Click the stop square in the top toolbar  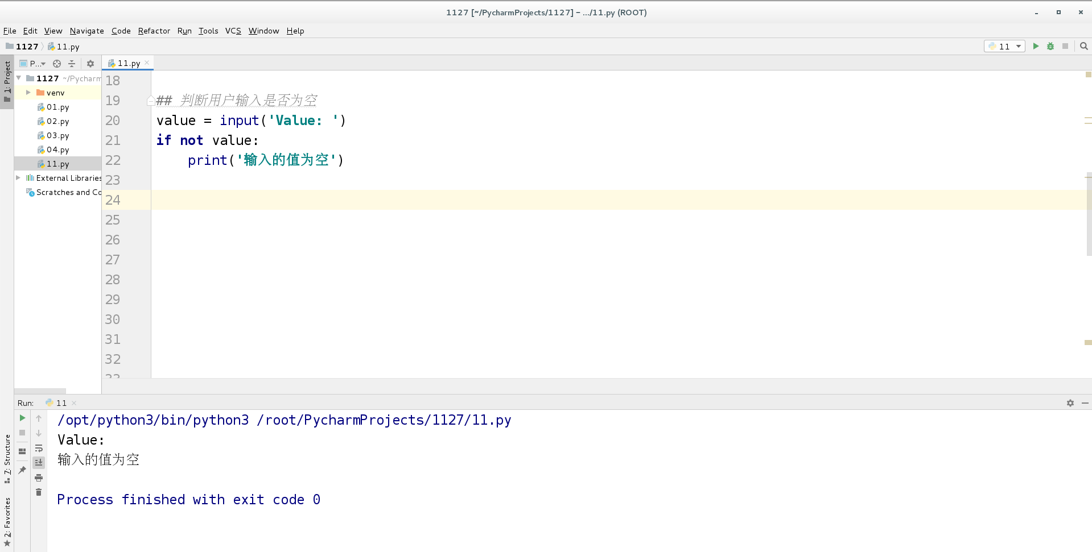pos(1065,46)
